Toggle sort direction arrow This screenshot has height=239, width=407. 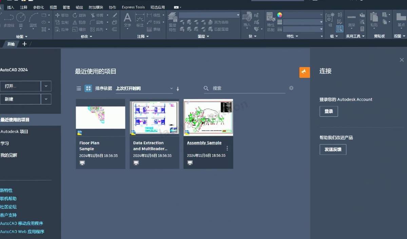178,89
